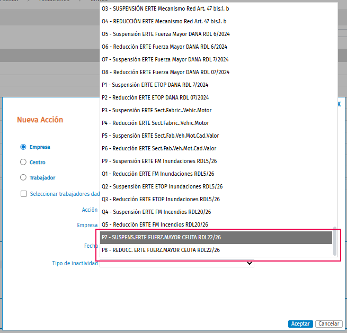The image size is (347, 333).
Task: Pick O8 - Reducción ERTE Fuerza Mayor DANA RDL 07/2024
Action: pos(216,73)
